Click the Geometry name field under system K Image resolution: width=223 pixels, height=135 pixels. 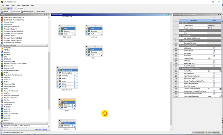coord(67,129)
